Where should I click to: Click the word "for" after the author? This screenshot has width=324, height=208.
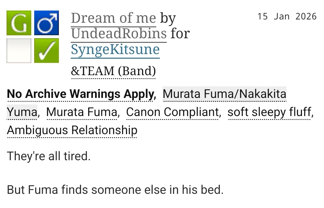coord(180,34)
